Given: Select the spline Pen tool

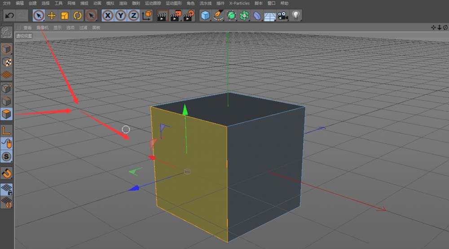Looking at the screenshot, I should click(218, 16).
